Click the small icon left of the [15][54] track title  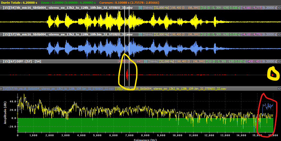click(2, 8)
